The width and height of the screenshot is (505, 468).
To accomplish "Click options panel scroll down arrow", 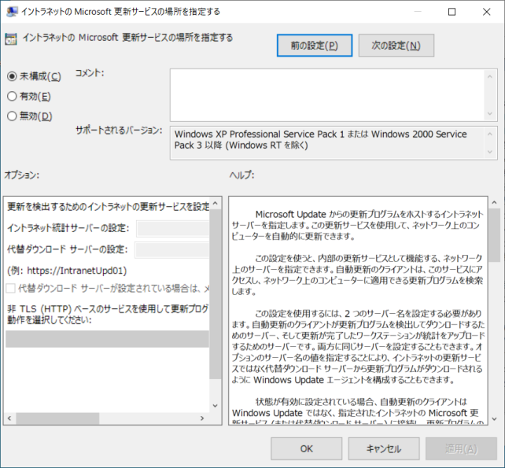I will 216,406.
